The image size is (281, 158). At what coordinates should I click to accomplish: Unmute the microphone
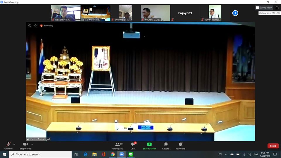coord(8,145)
